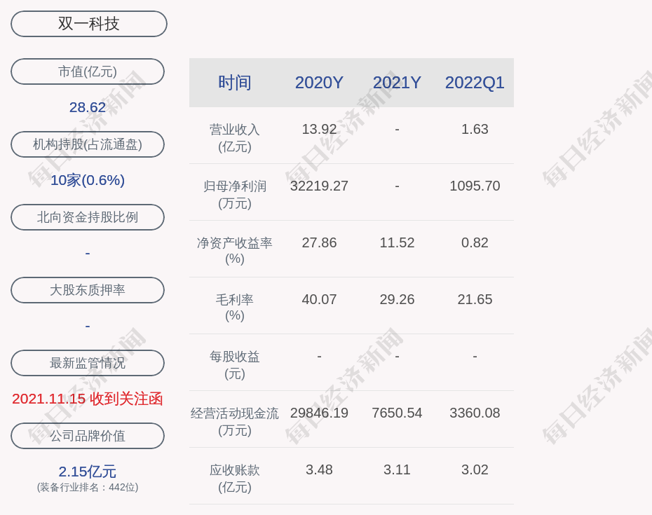
Task: Click the 双一科技 company name pill
Action: (89, 24)
